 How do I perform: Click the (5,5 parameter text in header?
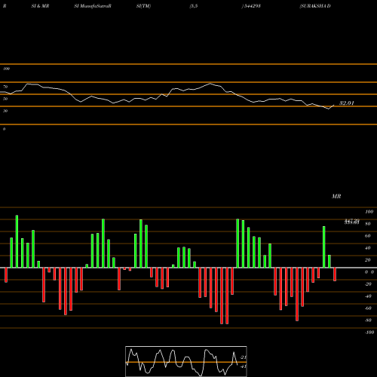point(194,6)
